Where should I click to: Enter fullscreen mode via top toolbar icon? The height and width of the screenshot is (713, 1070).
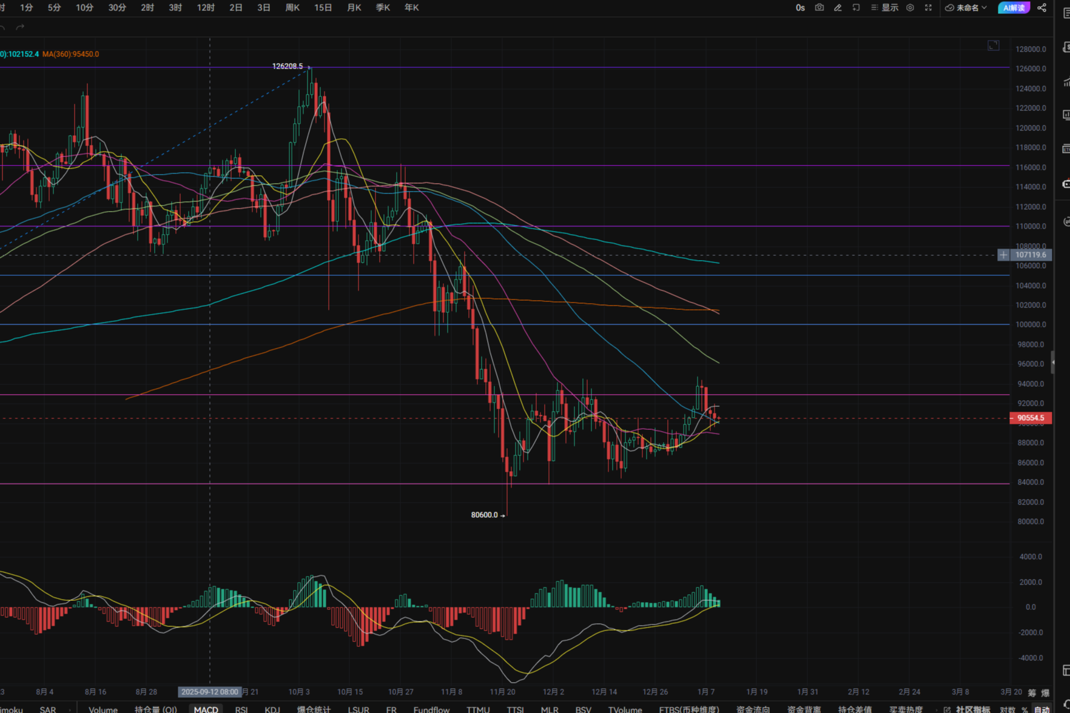[928, 8]
